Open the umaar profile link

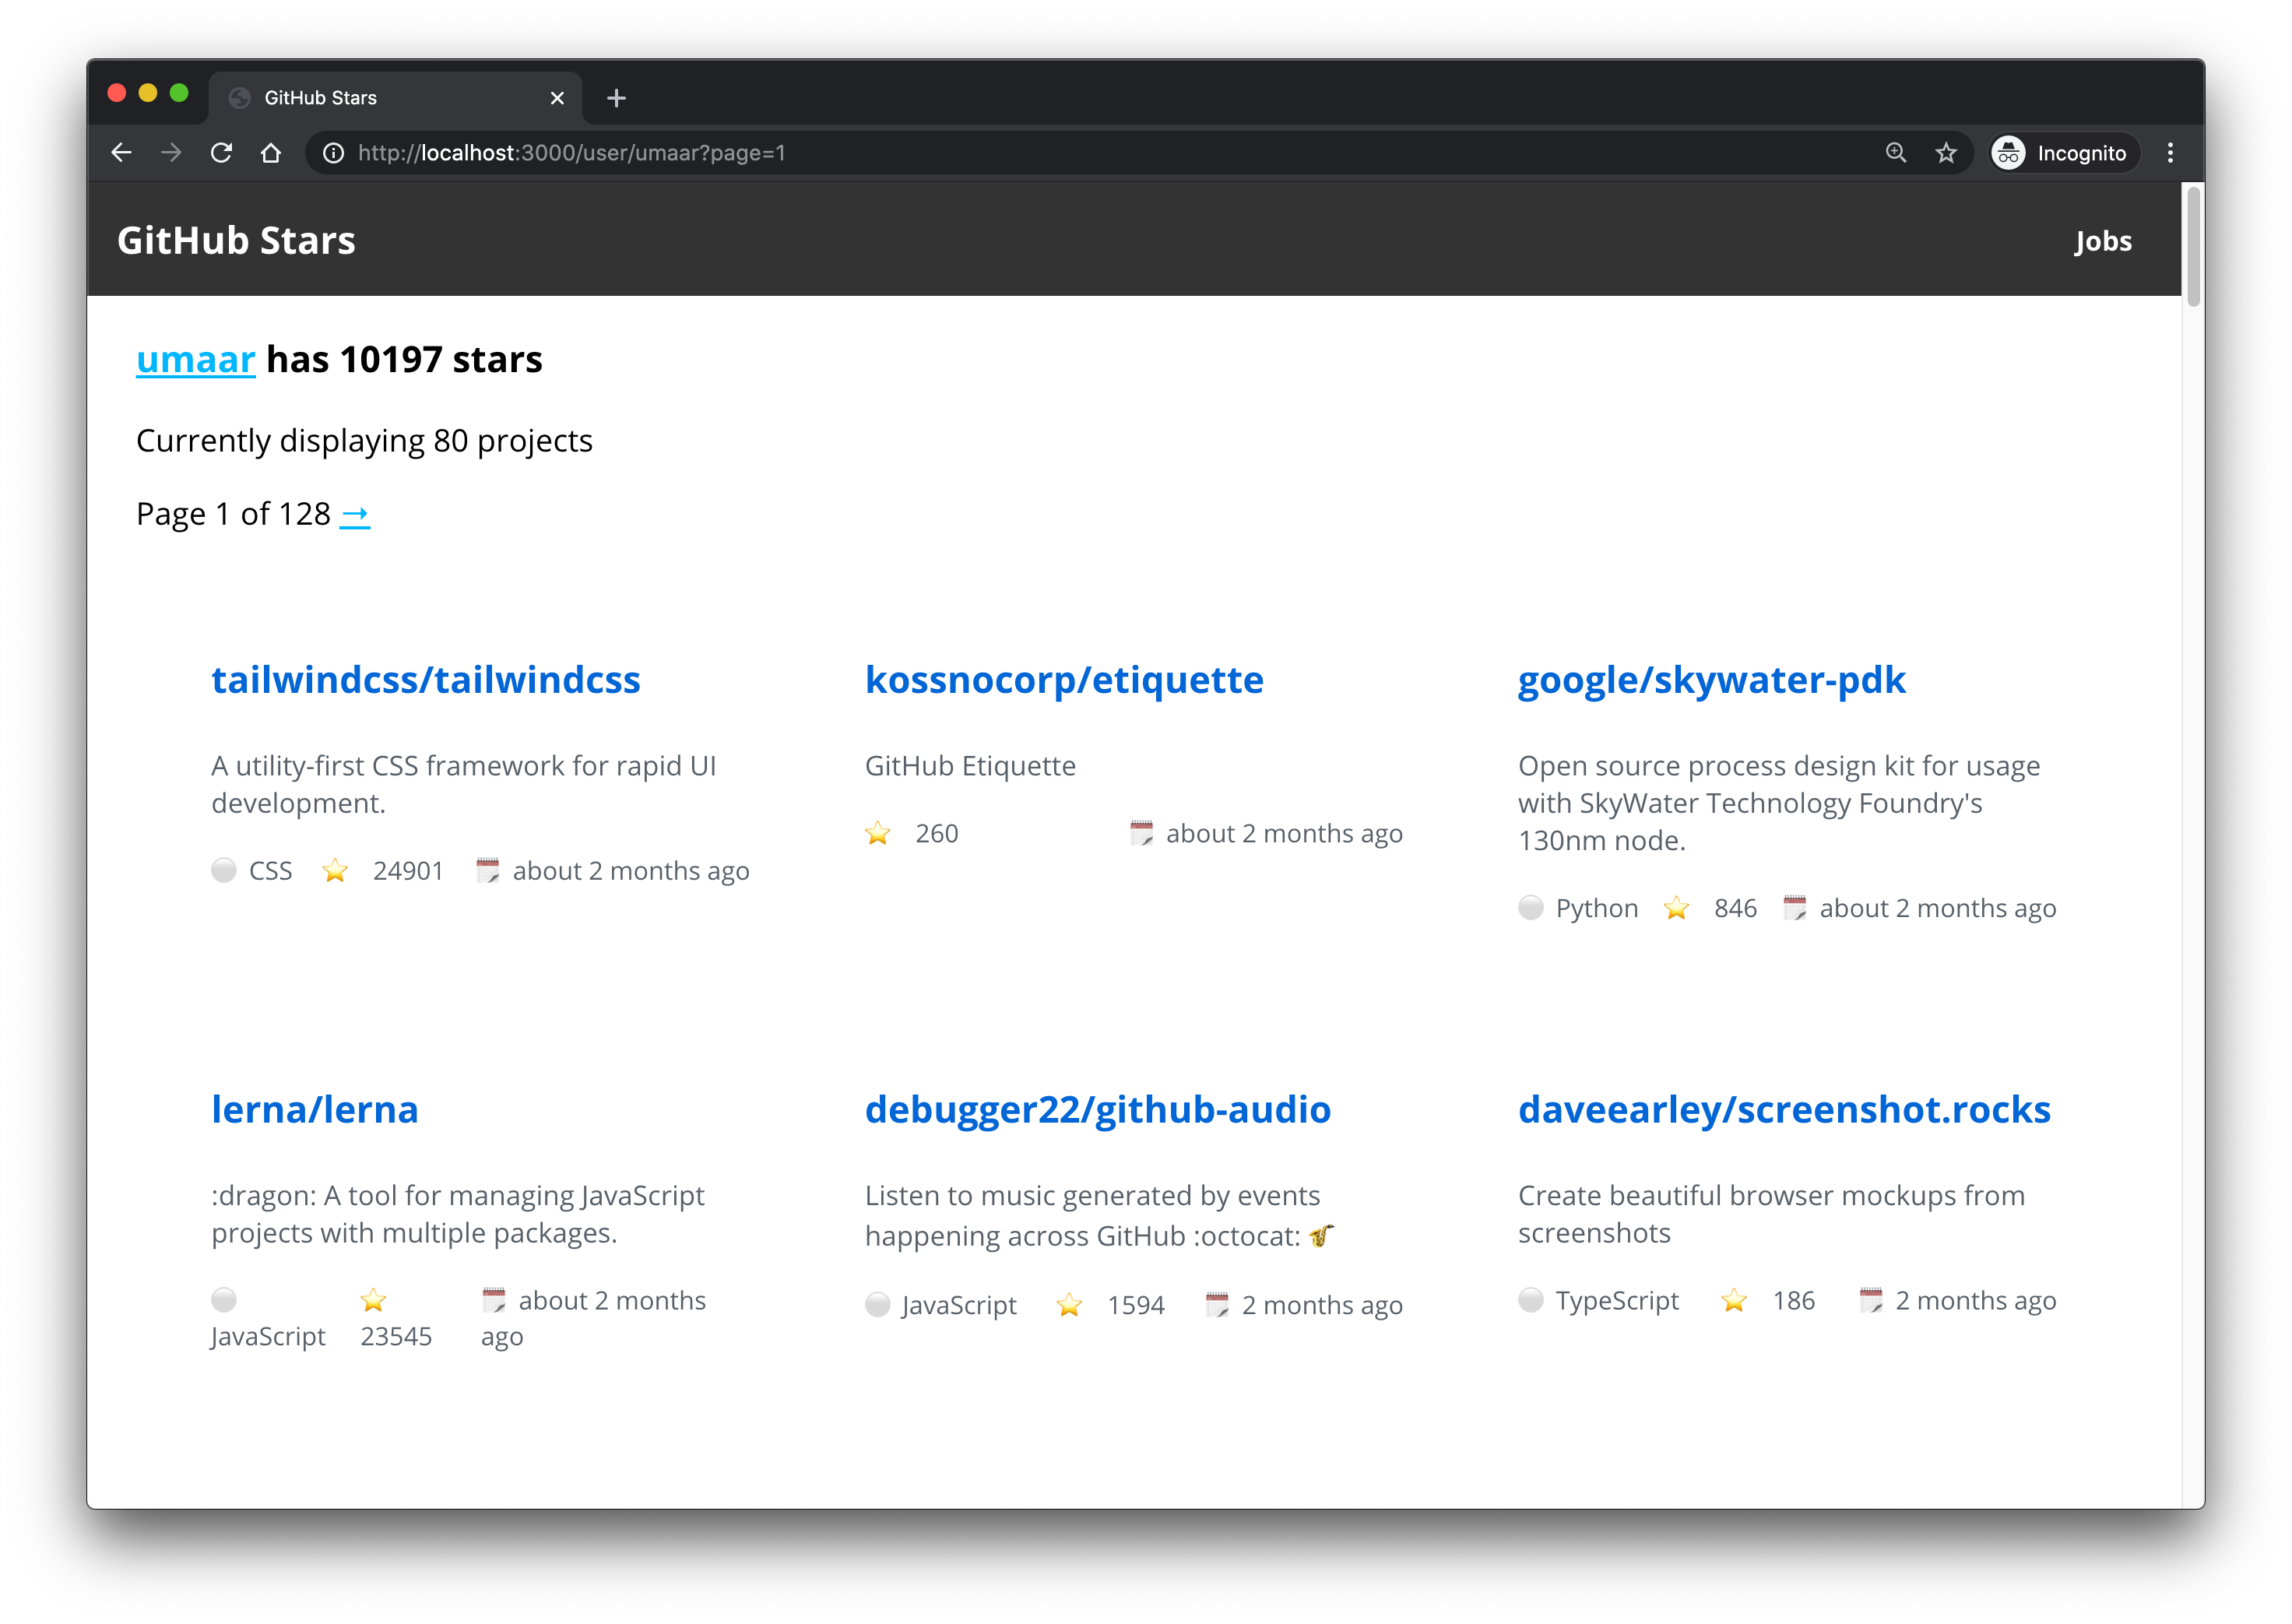[196, 360]
